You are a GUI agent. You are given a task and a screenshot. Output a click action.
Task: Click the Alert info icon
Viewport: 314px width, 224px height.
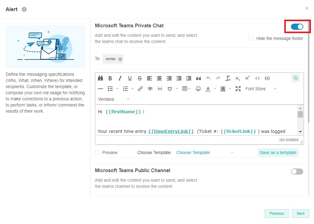click(x=24, y=9)
